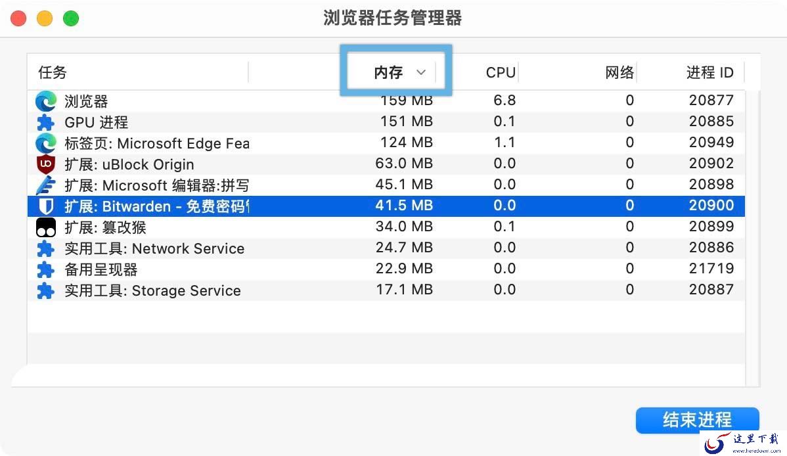Click process ID 20899
The height and width of the screenshot is (456, 787).
(711, 227)
